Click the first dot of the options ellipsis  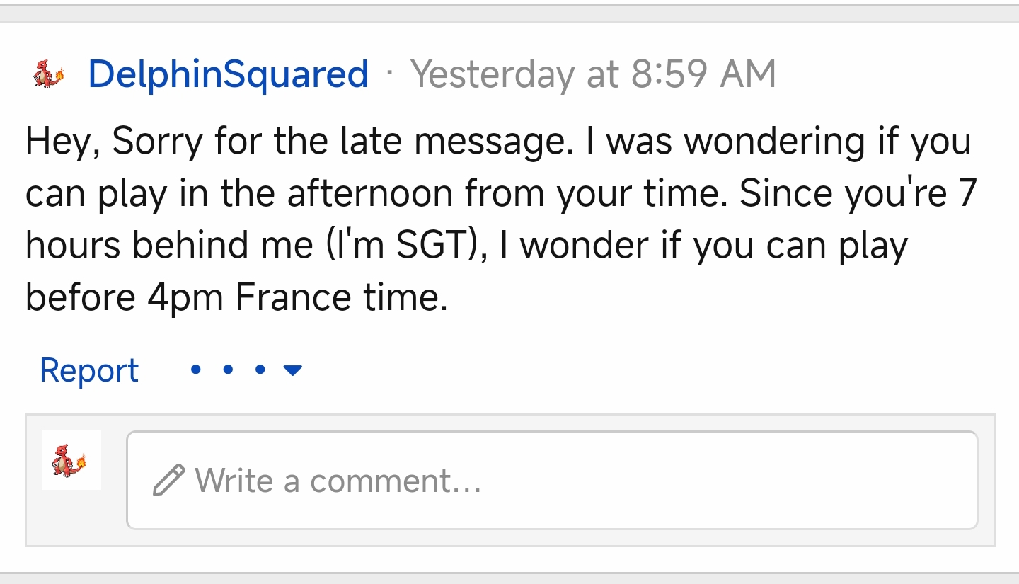click(196, 370)
